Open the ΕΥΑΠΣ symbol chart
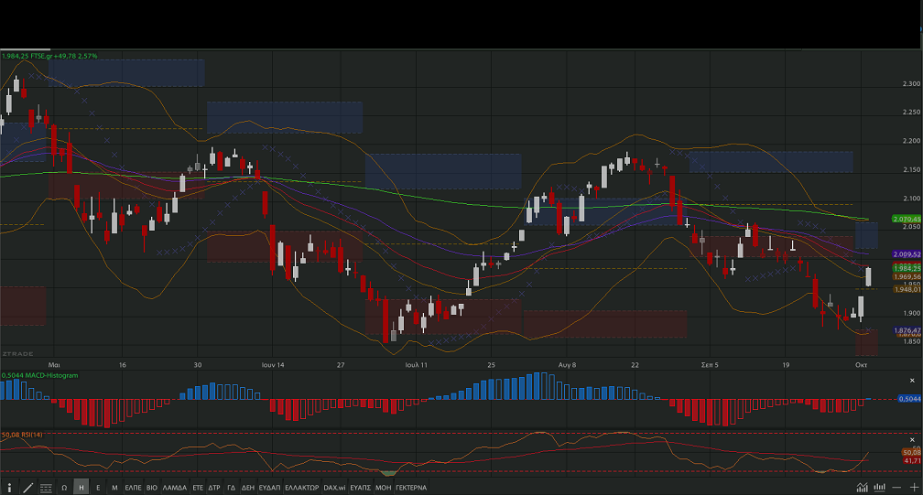923x495 pixels. [x=360, y=488]
